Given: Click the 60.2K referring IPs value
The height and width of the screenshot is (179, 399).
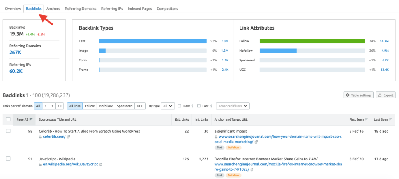Looking at the screenshot, I should point(16,71).
